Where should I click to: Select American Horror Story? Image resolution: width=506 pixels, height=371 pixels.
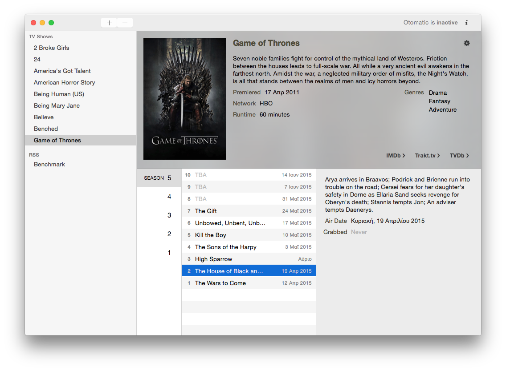pyautogui.click(x=81, y=82)
